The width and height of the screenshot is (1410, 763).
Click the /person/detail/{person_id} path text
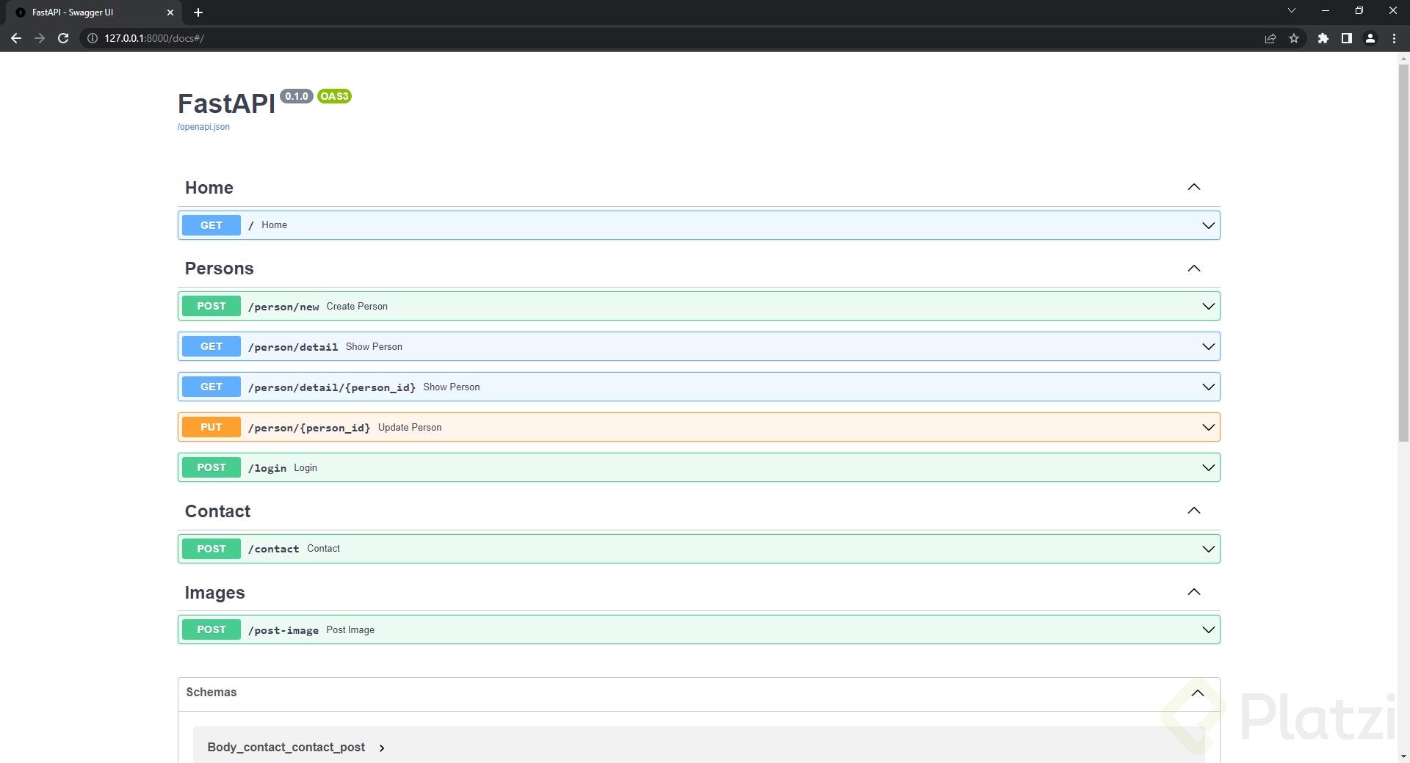click(332, 387)
